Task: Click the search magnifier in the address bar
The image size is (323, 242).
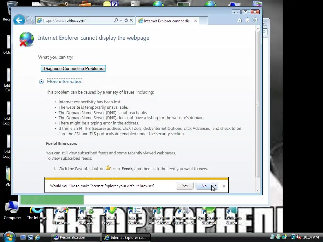Action: click(x=116, y=20)
